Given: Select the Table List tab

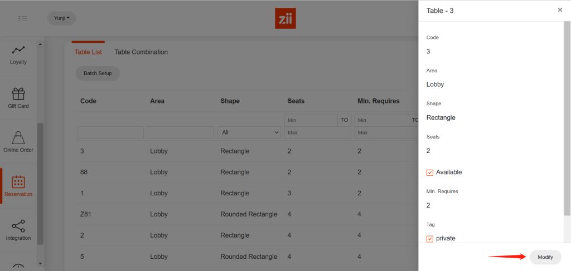Looking at the screenshot, I should point(88,52).
